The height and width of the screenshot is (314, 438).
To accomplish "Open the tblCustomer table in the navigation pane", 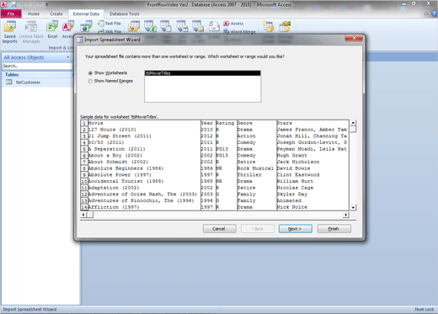I will [28, 82].
